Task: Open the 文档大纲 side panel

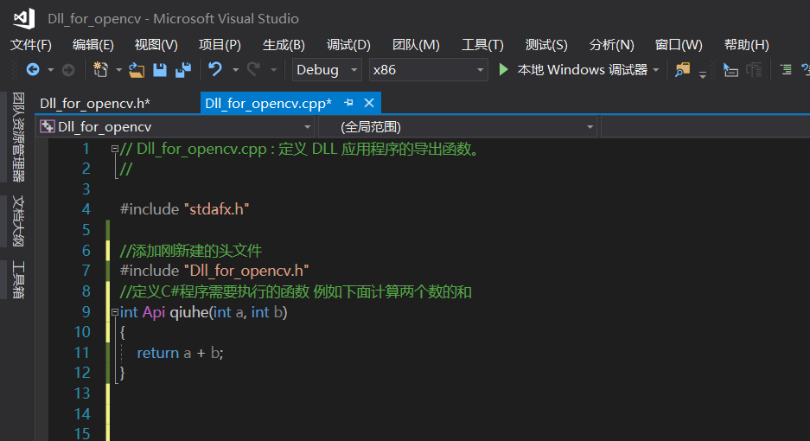Action: coord(18,221)
